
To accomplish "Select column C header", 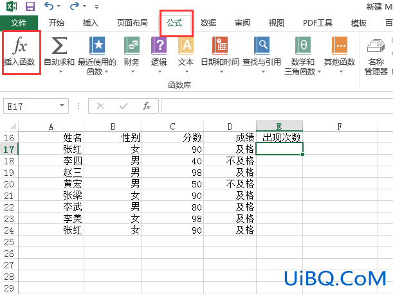I will click(x=172, y=126).
